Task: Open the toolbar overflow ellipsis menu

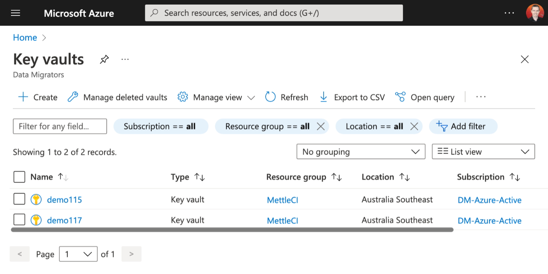Action: point(481,97)
